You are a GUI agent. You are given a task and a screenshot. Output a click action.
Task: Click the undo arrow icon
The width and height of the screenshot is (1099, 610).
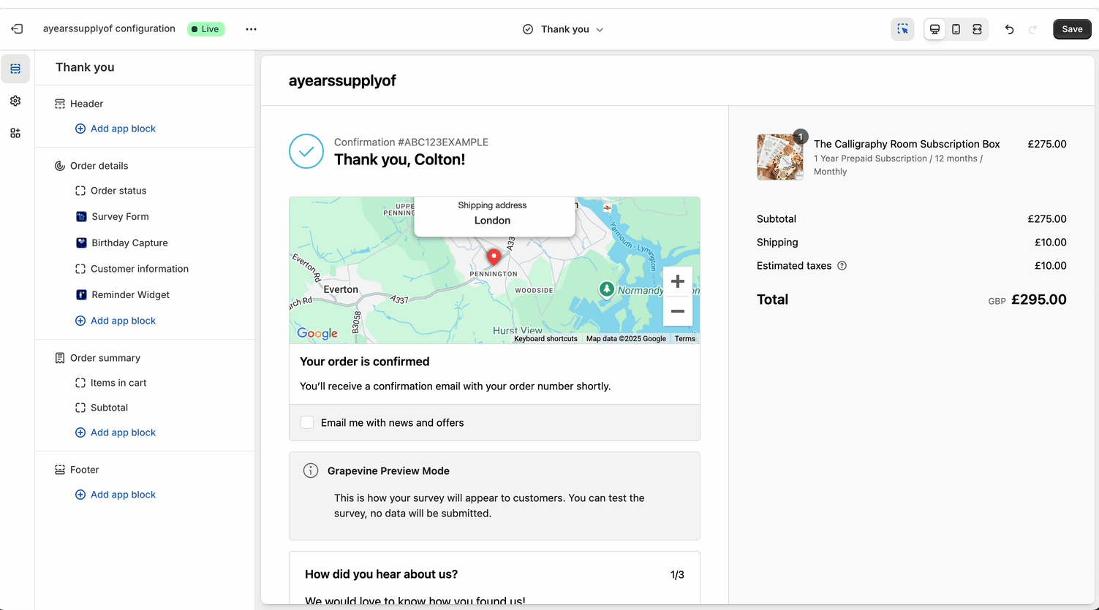click(1009, 29)
